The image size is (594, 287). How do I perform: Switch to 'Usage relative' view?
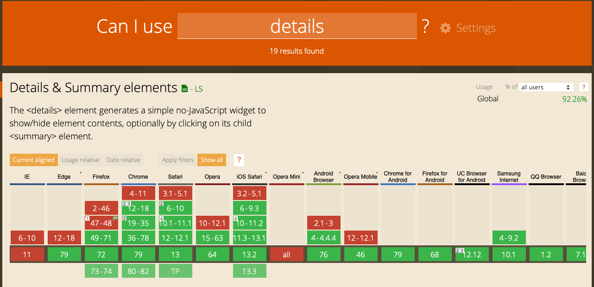pos(81,160)
